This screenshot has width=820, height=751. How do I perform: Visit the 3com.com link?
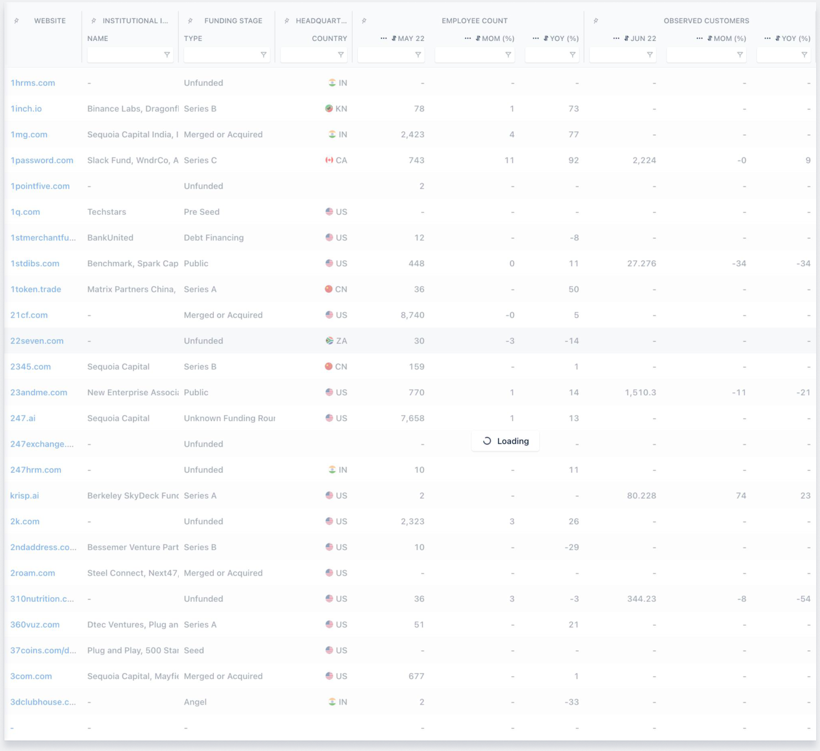[x=31, y=676]
